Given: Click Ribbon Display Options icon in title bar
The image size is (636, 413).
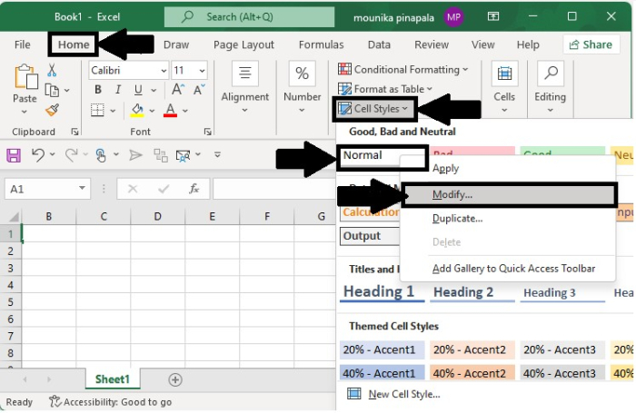Looking at the screenshot, I should coord(493,16).
